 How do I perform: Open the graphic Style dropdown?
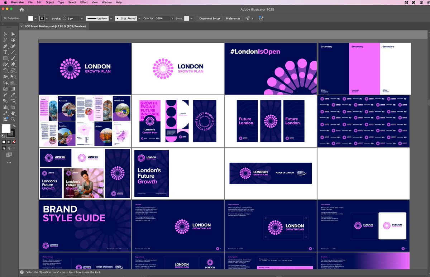(x=191, y=18)
